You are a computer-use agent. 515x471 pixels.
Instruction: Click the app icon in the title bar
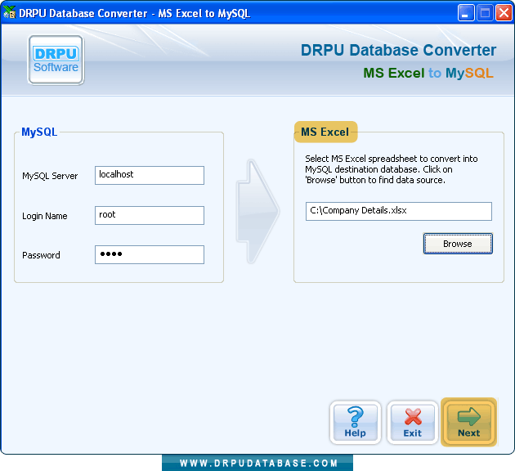[x=9, y=13]
